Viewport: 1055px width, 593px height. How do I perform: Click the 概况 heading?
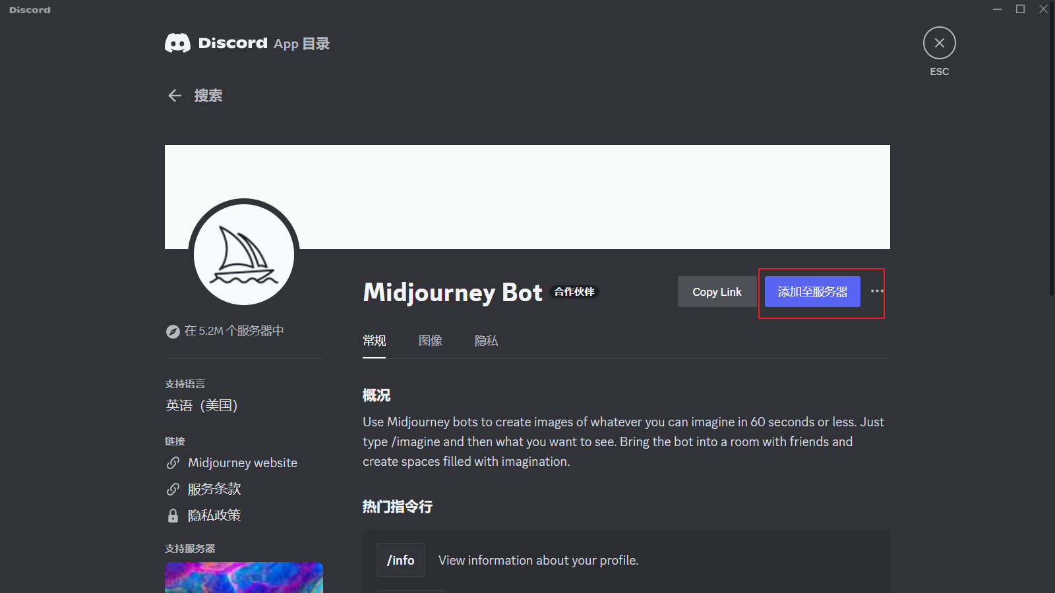point(377,395)
